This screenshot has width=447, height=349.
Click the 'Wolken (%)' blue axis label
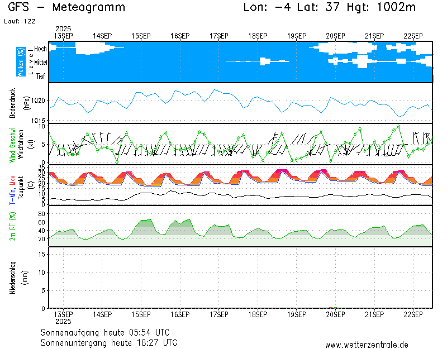21,62
